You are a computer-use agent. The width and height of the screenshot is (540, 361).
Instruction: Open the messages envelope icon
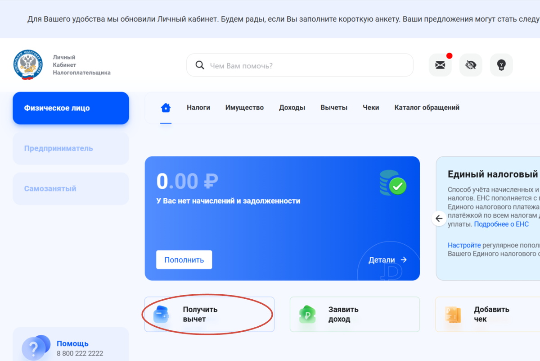pos(440,65)
